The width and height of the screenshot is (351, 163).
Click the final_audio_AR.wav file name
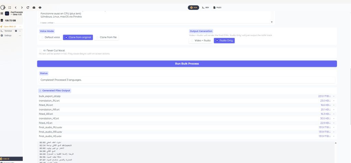coord(51,132)
